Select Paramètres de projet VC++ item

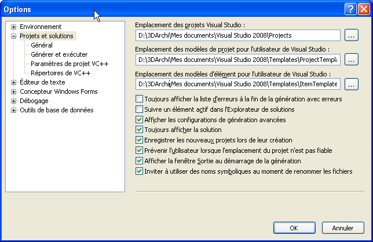tap(70, 64)
